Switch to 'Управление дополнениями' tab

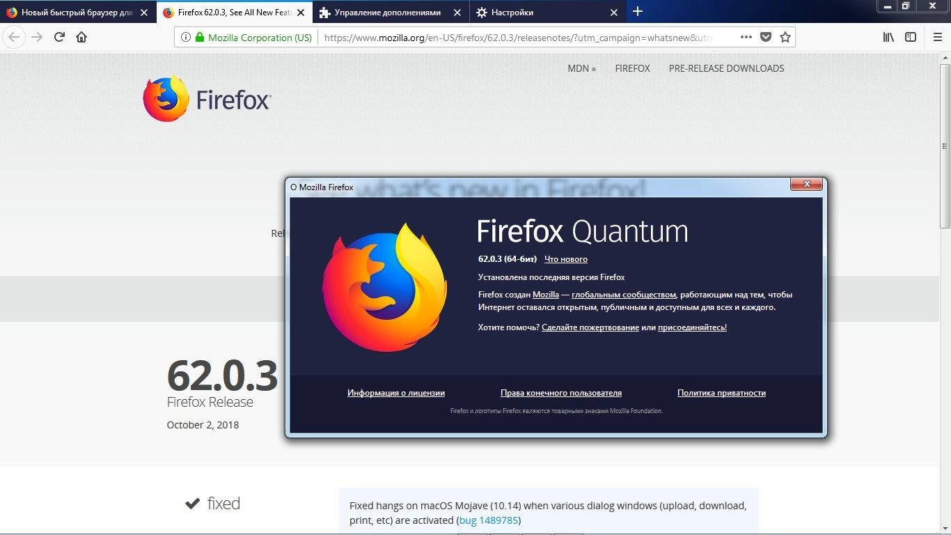pos(391,13)
